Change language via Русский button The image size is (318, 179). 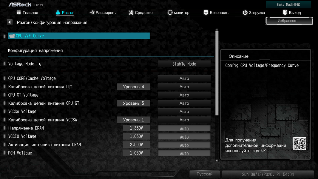[x=204, y=174]
